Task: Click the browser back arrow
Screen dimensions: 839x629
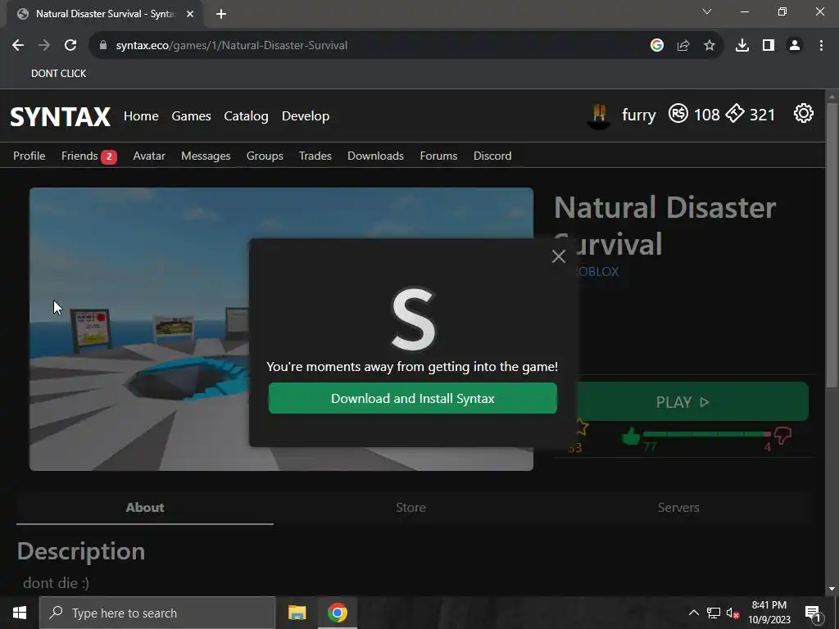Action: point(18,46)
